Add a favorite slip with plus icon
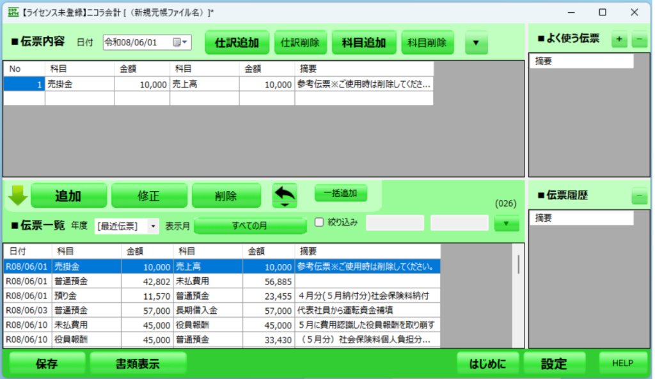 619,39
